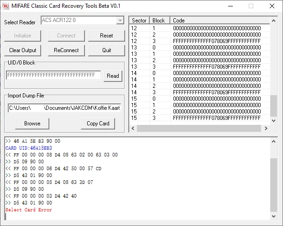Screen dimensions: 283x226
Task: Click the UID/0 Block input field
Action: click(x=53, y=75)
